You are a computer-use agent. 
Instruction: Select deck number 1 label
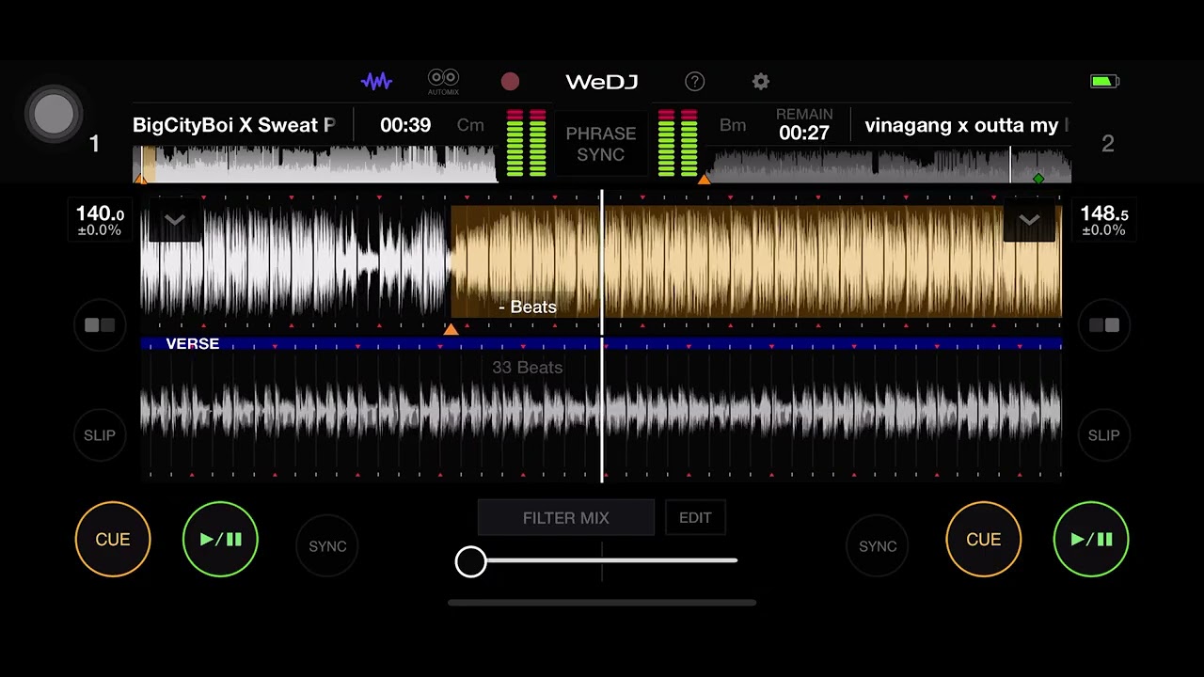(94, 144)
